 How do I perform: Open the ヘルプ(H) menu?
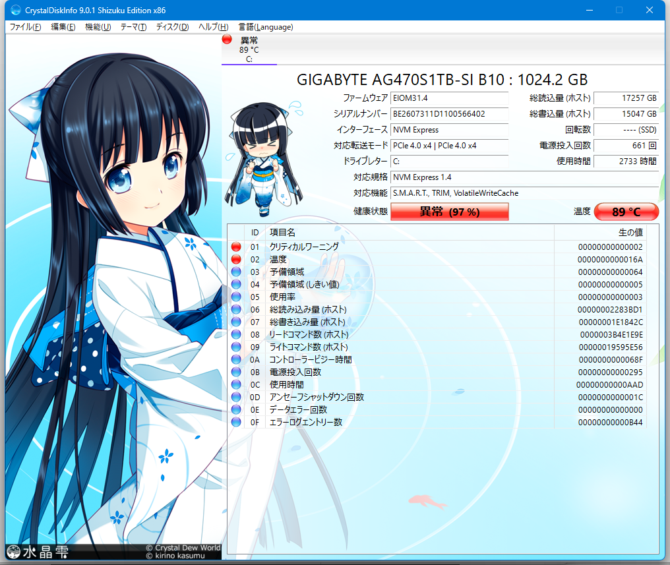point(213,27)
